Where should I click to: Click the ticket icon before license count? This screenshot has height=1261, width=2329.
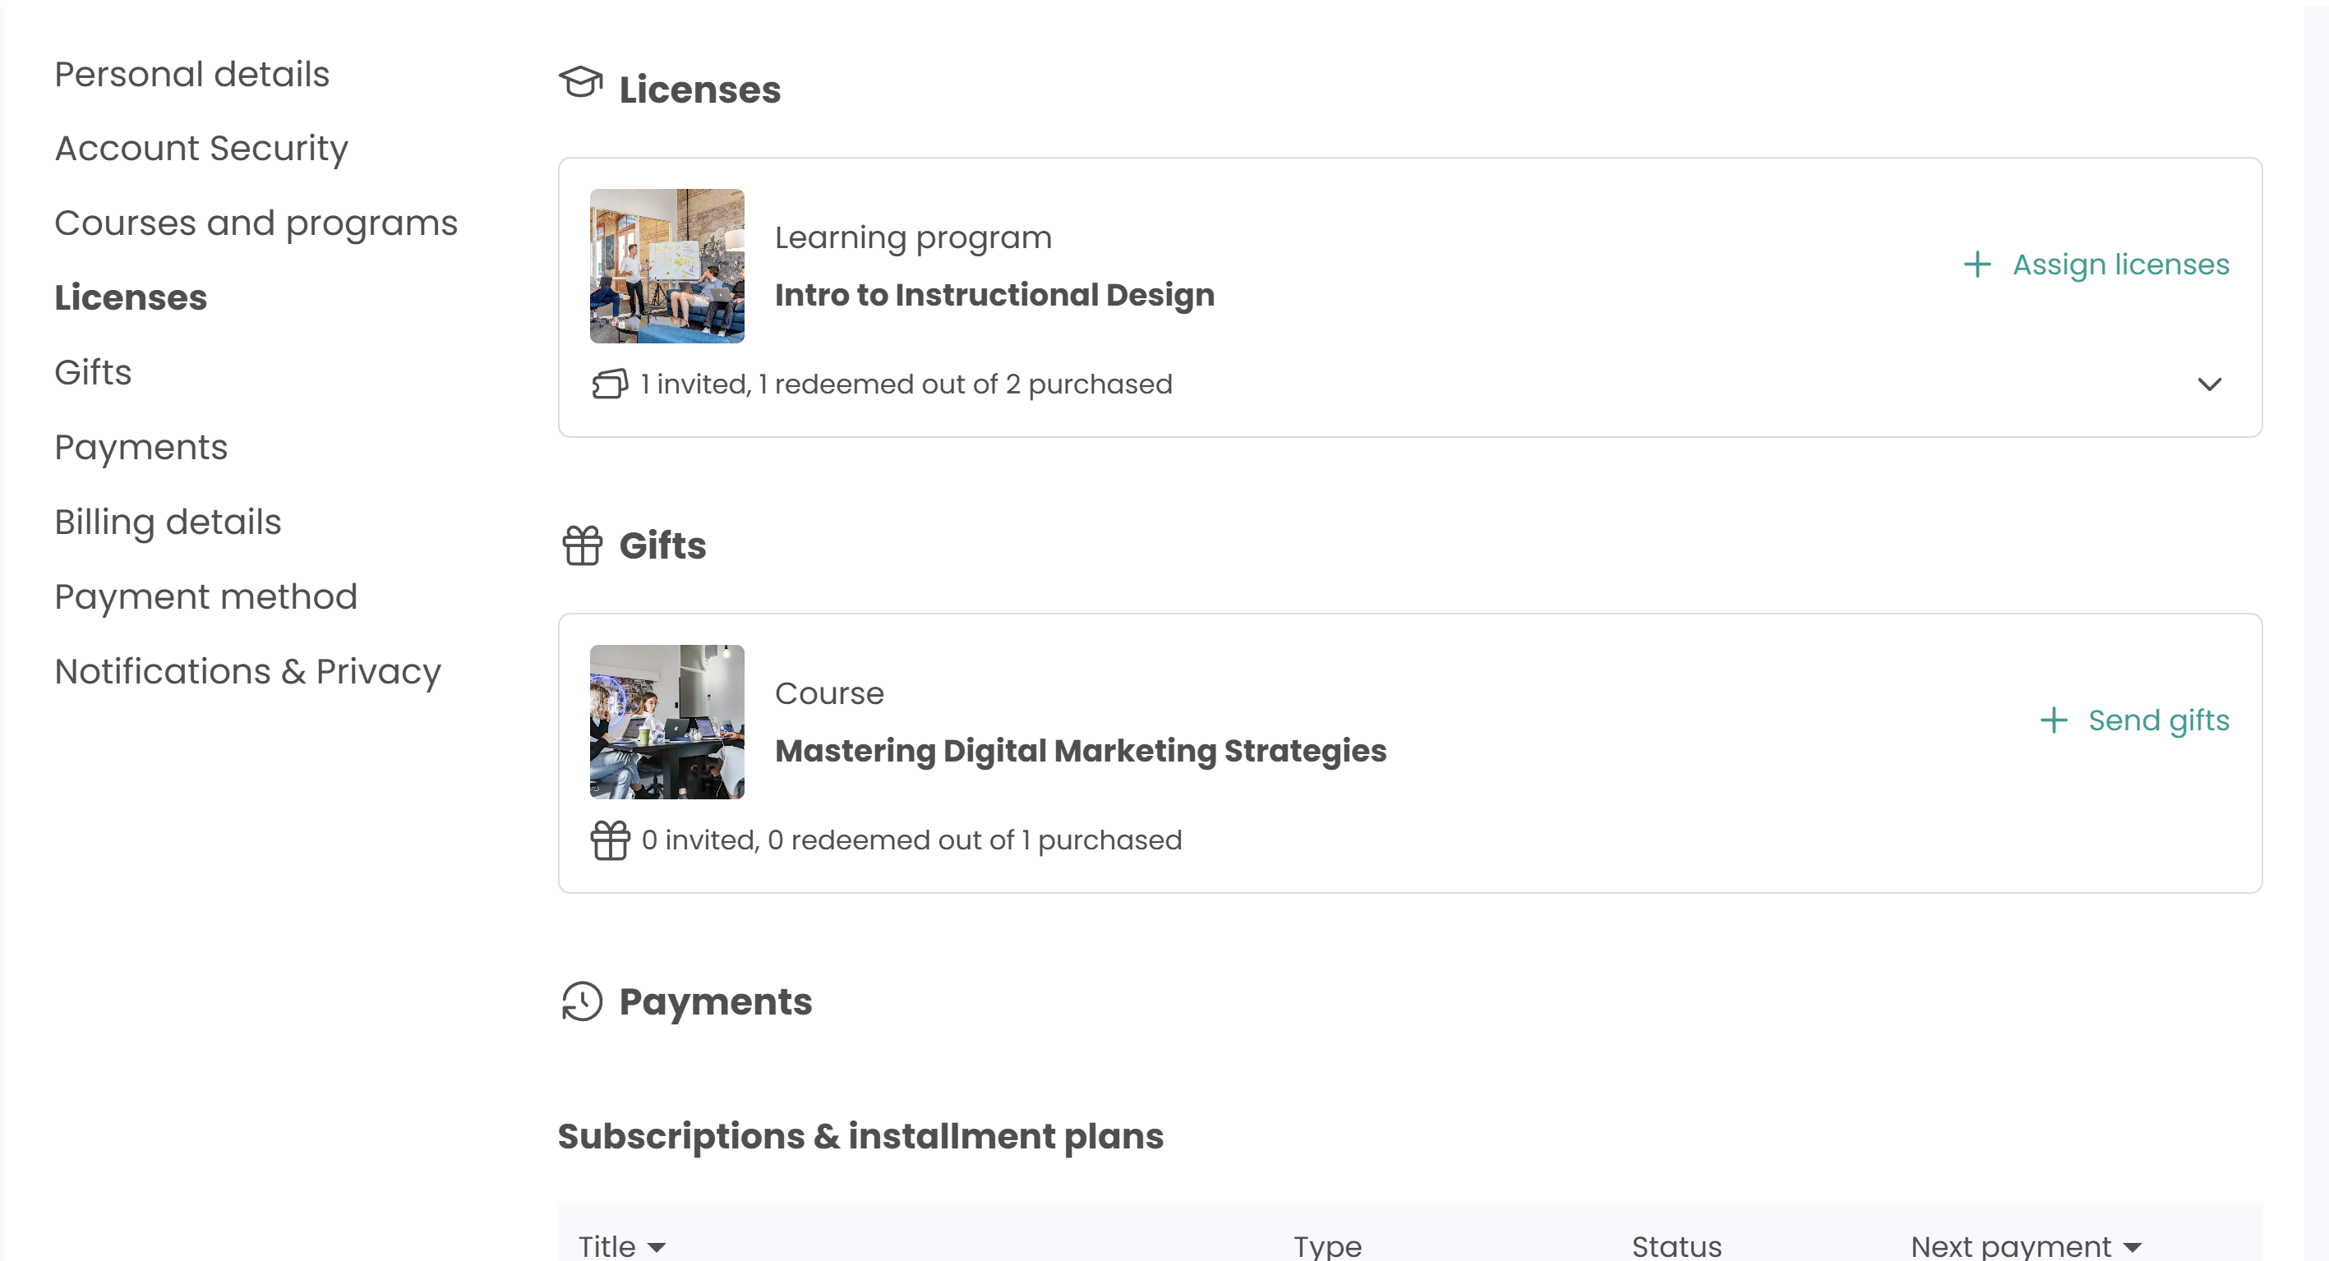[611, 384]
